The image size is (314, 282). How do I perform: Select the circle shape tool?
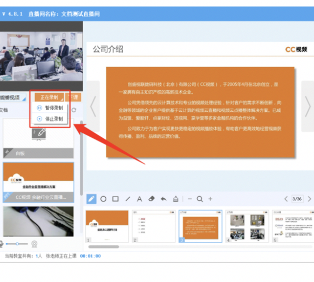coord(104,199)
